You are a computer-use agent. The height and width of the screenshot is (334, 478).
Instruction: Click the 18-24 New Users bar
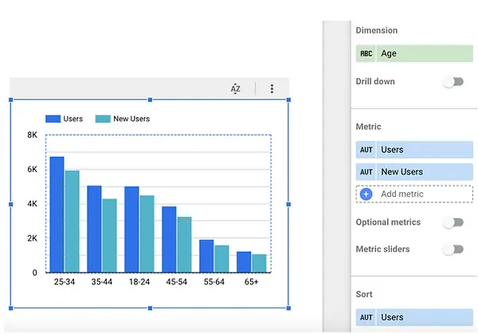(147, 234)
